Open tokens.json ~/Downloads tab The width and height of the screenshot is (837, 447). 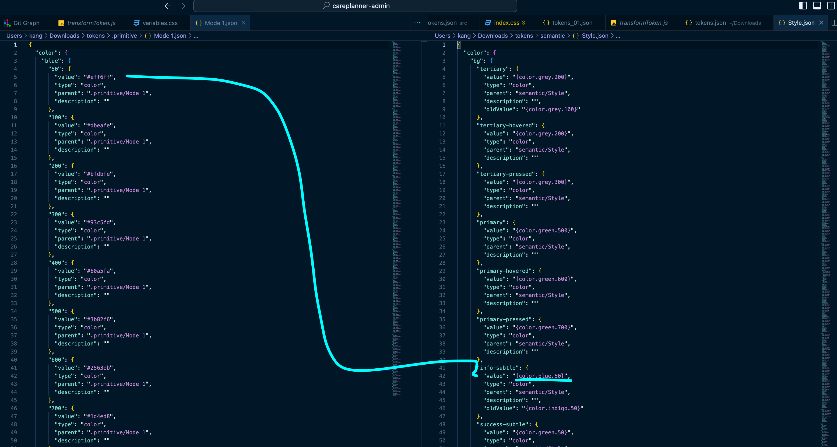[727, 23]
